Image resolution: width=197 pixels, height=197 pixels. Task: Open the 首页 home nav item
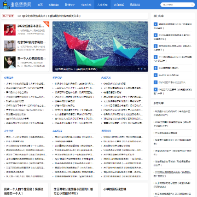40,5
